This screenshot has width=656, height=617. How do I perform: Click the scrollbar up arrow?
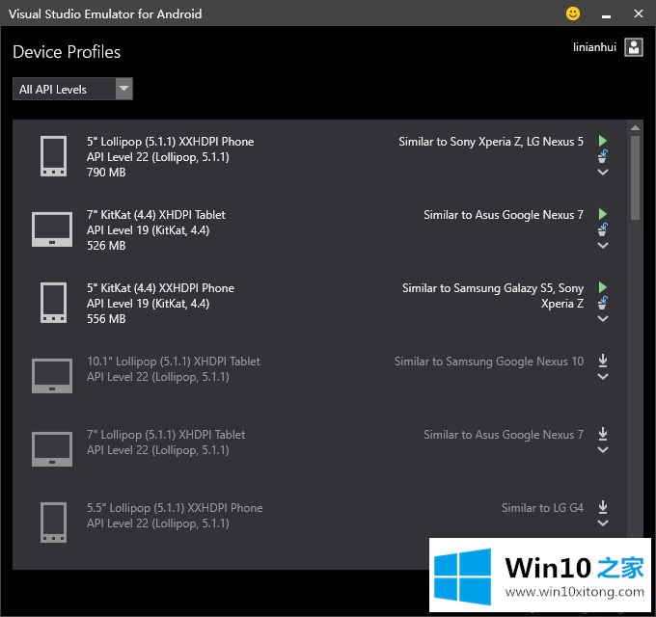[x=635, y=128]
